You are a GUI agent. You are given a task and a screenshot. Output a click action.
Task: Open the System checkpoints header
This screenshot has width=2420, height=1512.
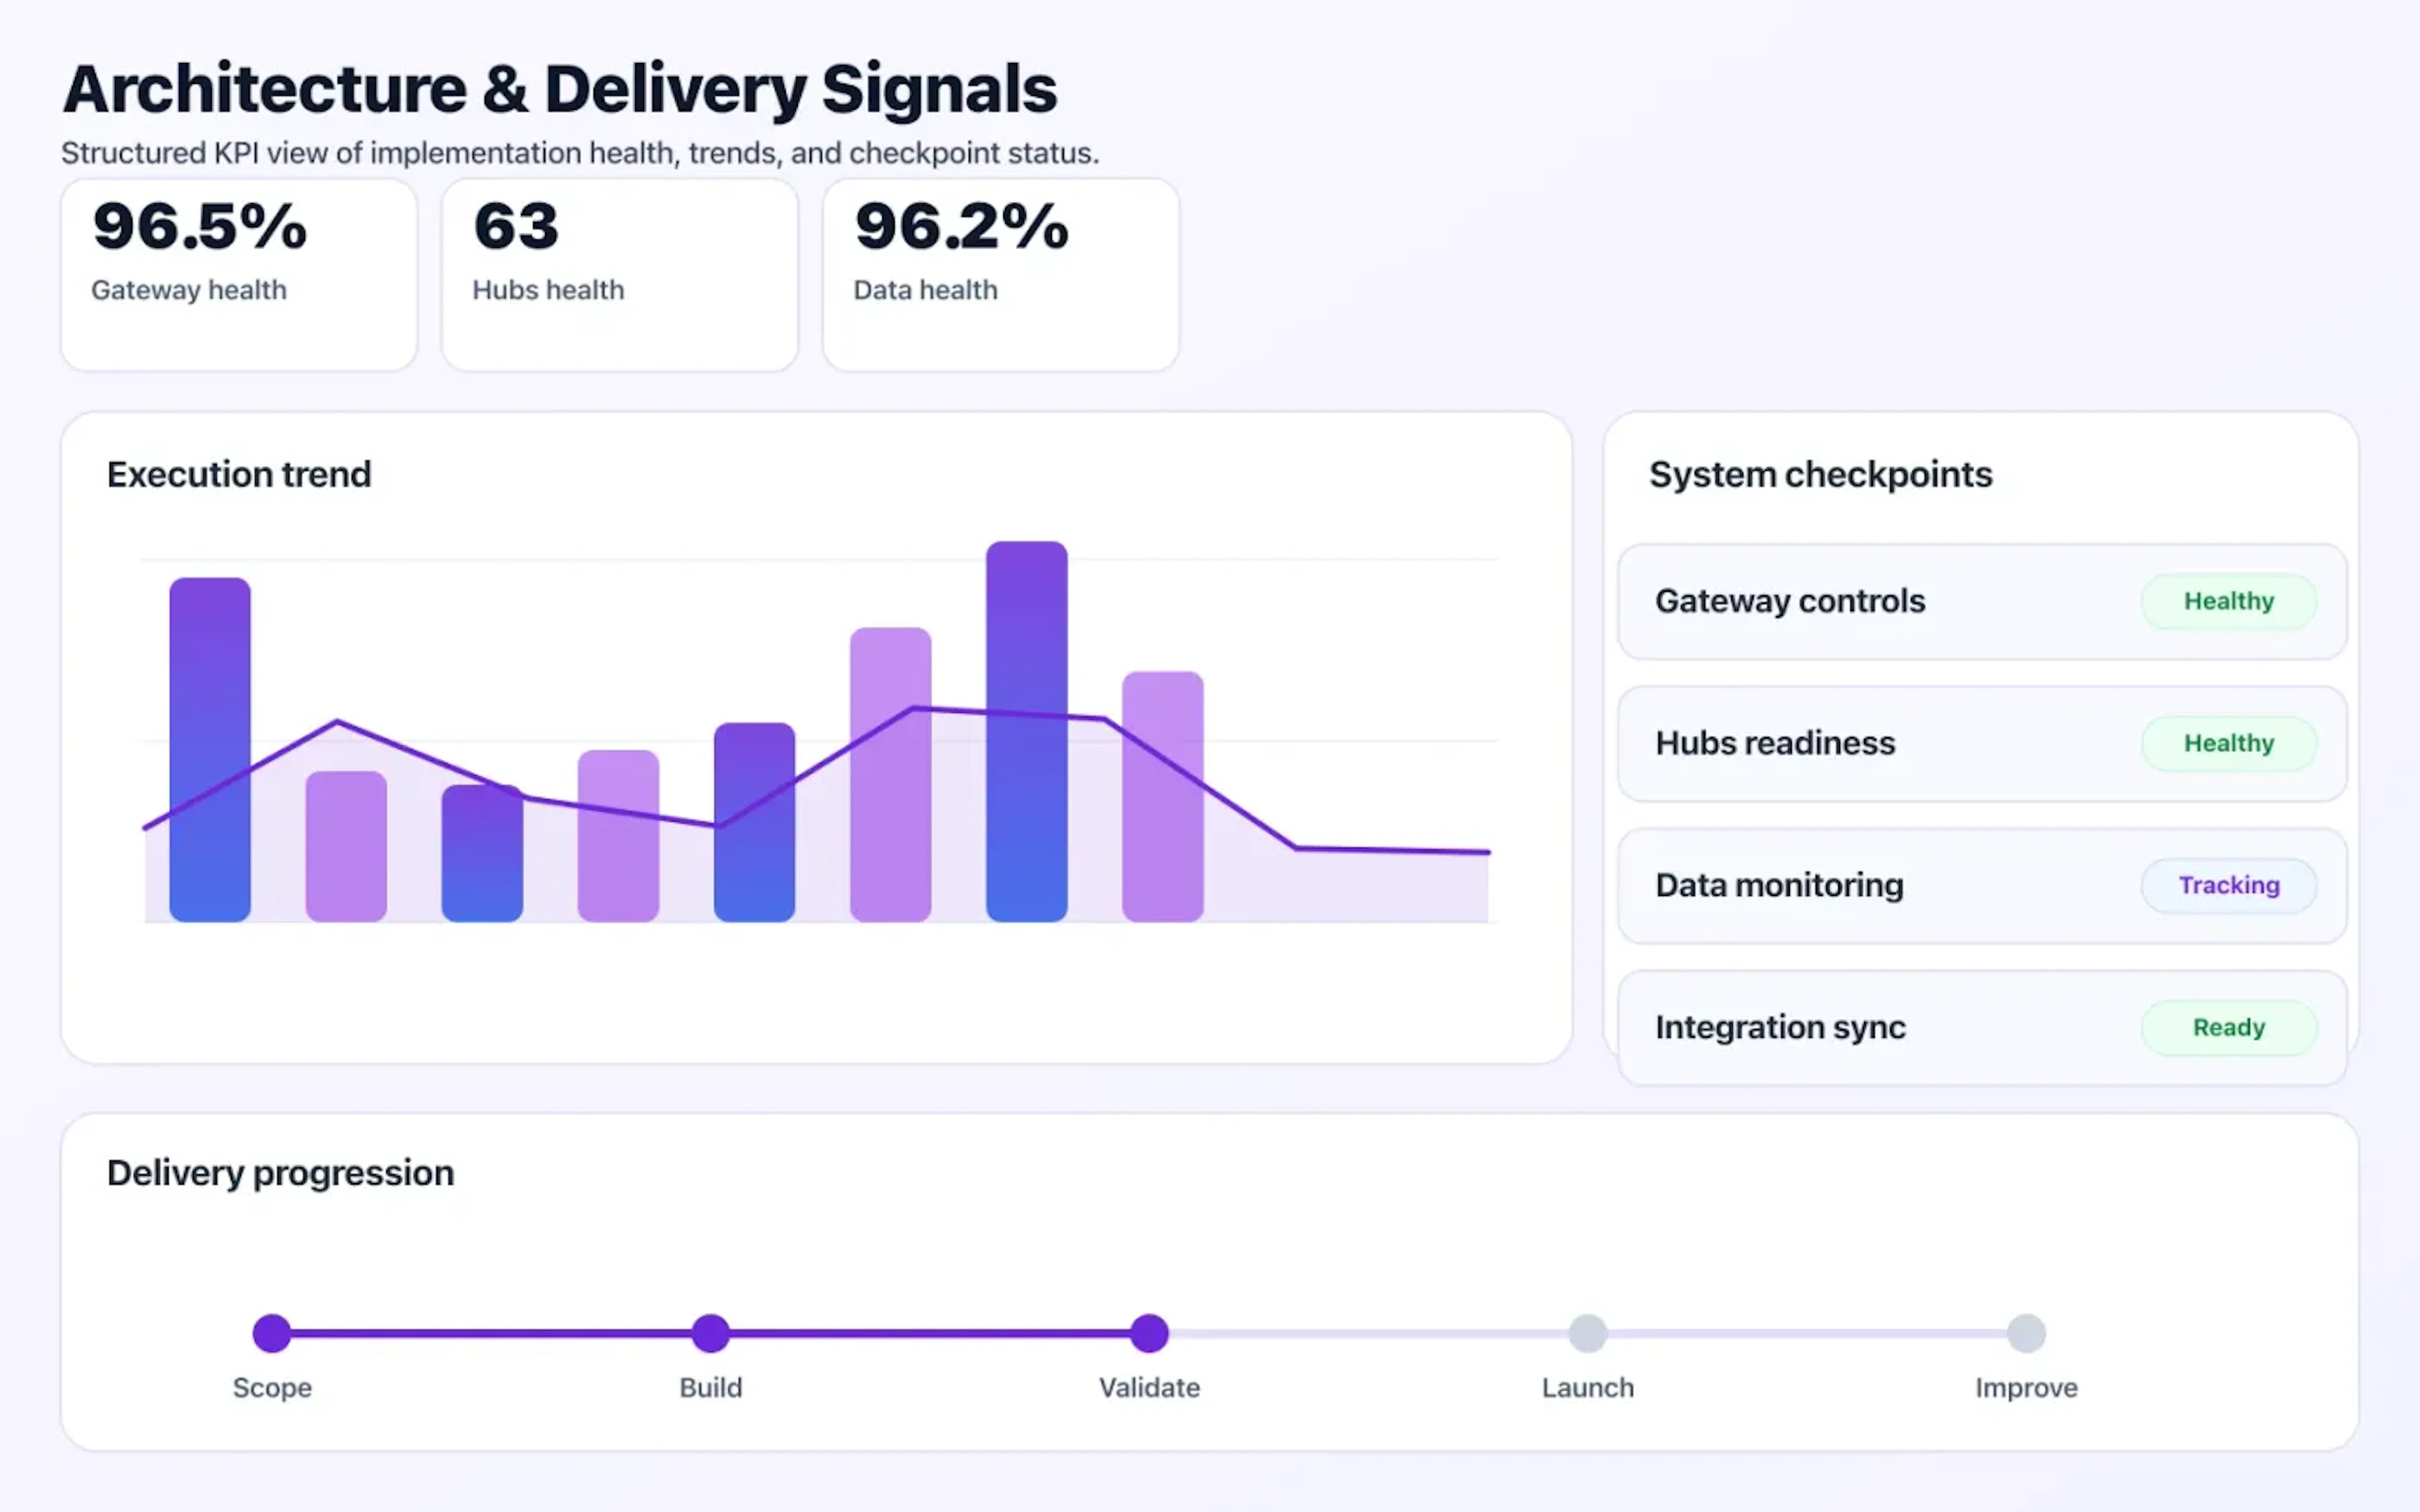[1821, 474]
